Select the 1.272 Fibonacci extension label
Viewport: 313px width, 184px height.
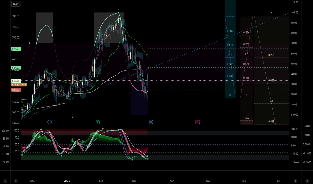click(x=247, y=118)
